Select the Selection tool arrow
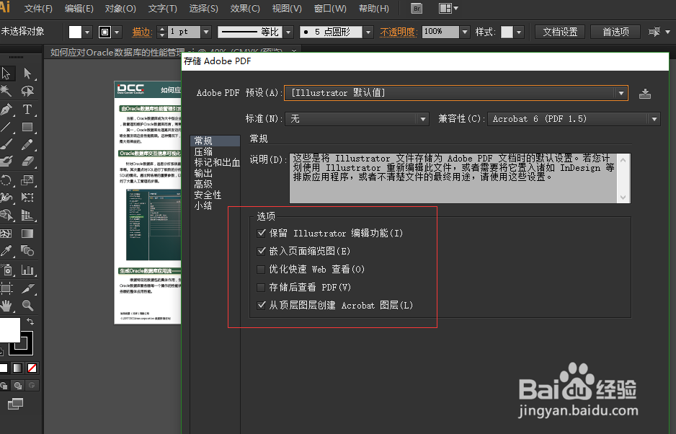Image resolution: width=676 pixels, height=434 pixels. 6,74
